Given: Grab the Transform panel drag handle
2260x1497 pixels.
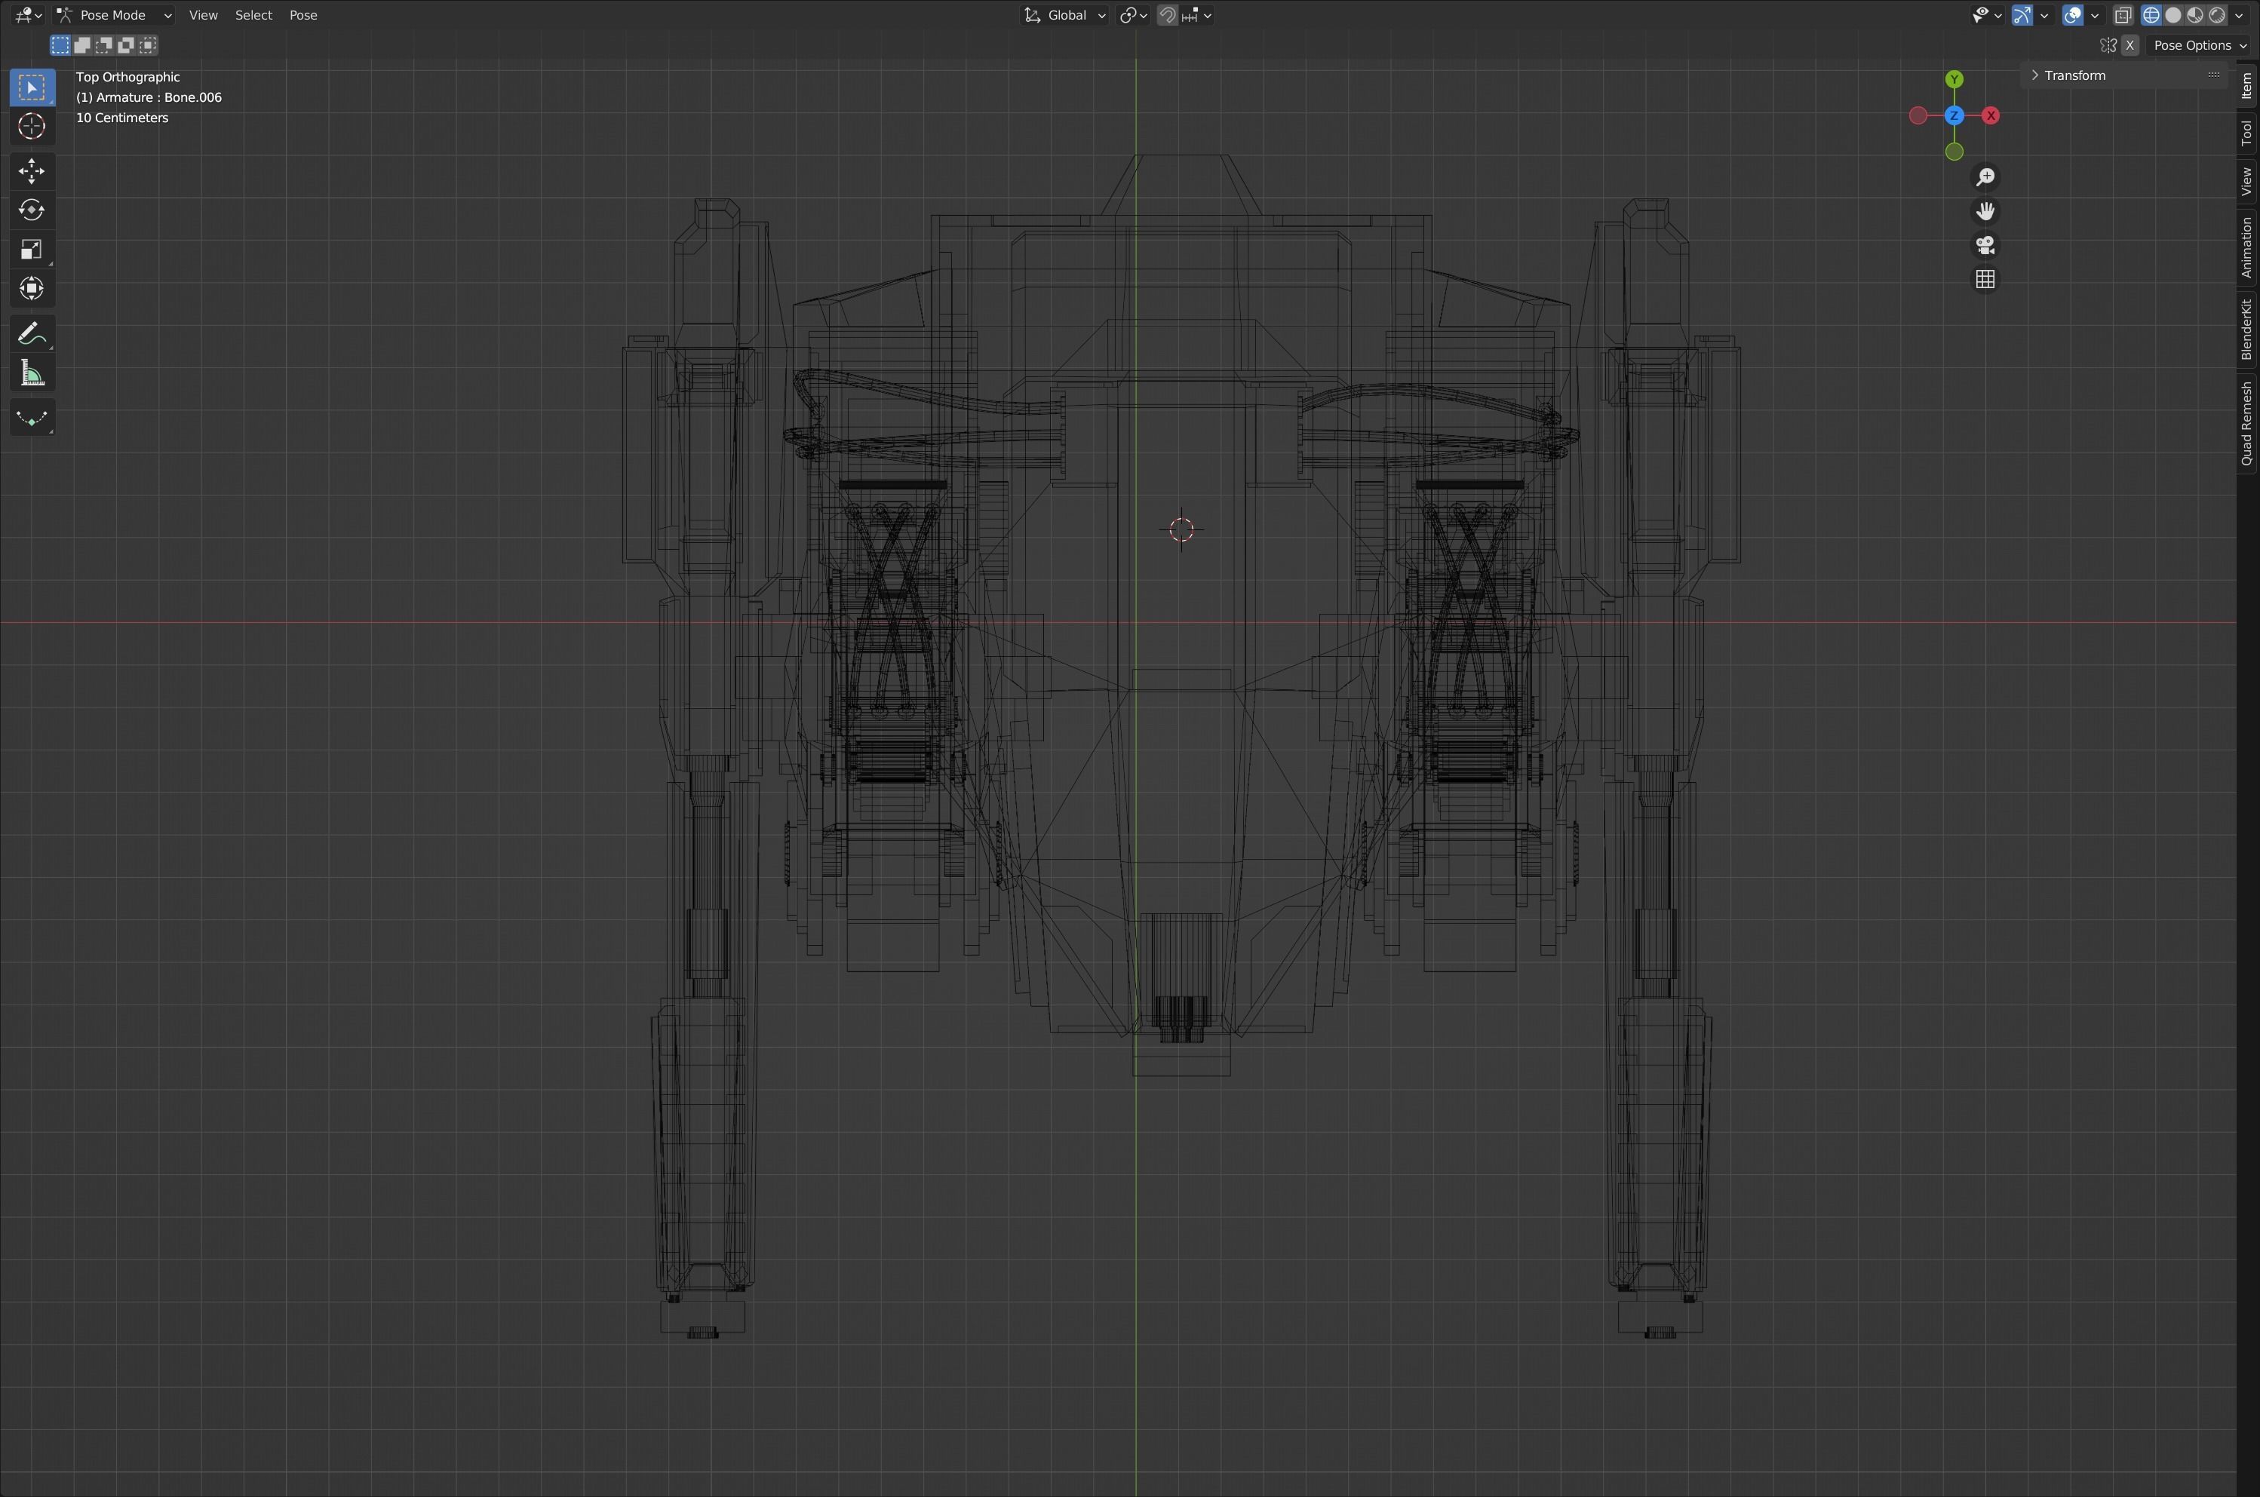Looking at the screenshot, I should tap(2214, 75).
